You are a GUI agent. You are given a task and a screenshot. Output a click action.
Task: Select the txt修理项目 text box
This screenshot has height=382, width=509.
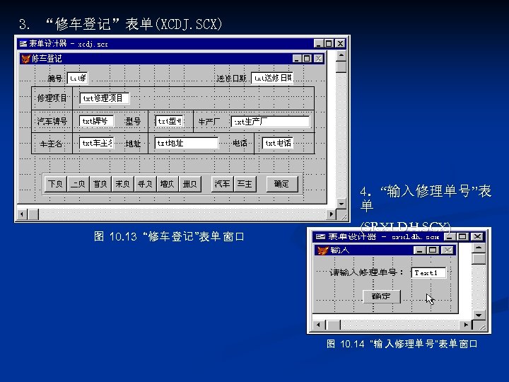[x=105, y=98]
